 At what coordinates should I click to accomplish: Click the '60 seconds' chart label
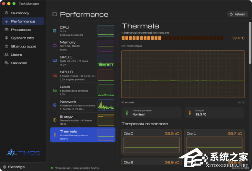pos(128,103)
